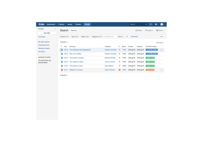Click issue type icon for DO-5
This screenshot has width=200, height=142.
(62, 54)
